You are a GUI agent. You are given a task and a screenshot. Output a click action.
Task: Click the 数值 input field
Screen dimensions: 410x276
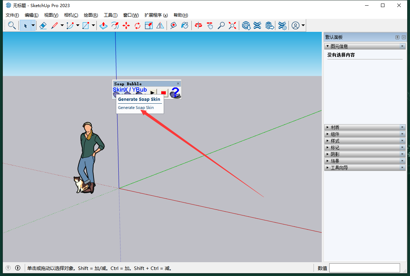(x=365, y=268)
